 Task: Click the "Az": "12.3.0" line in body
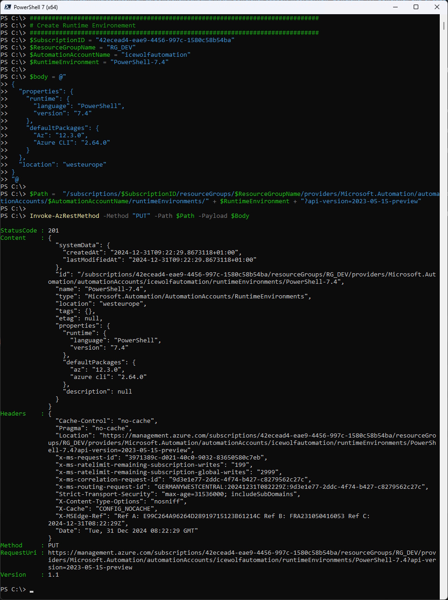pyautogui.click(x=61, y=135)
